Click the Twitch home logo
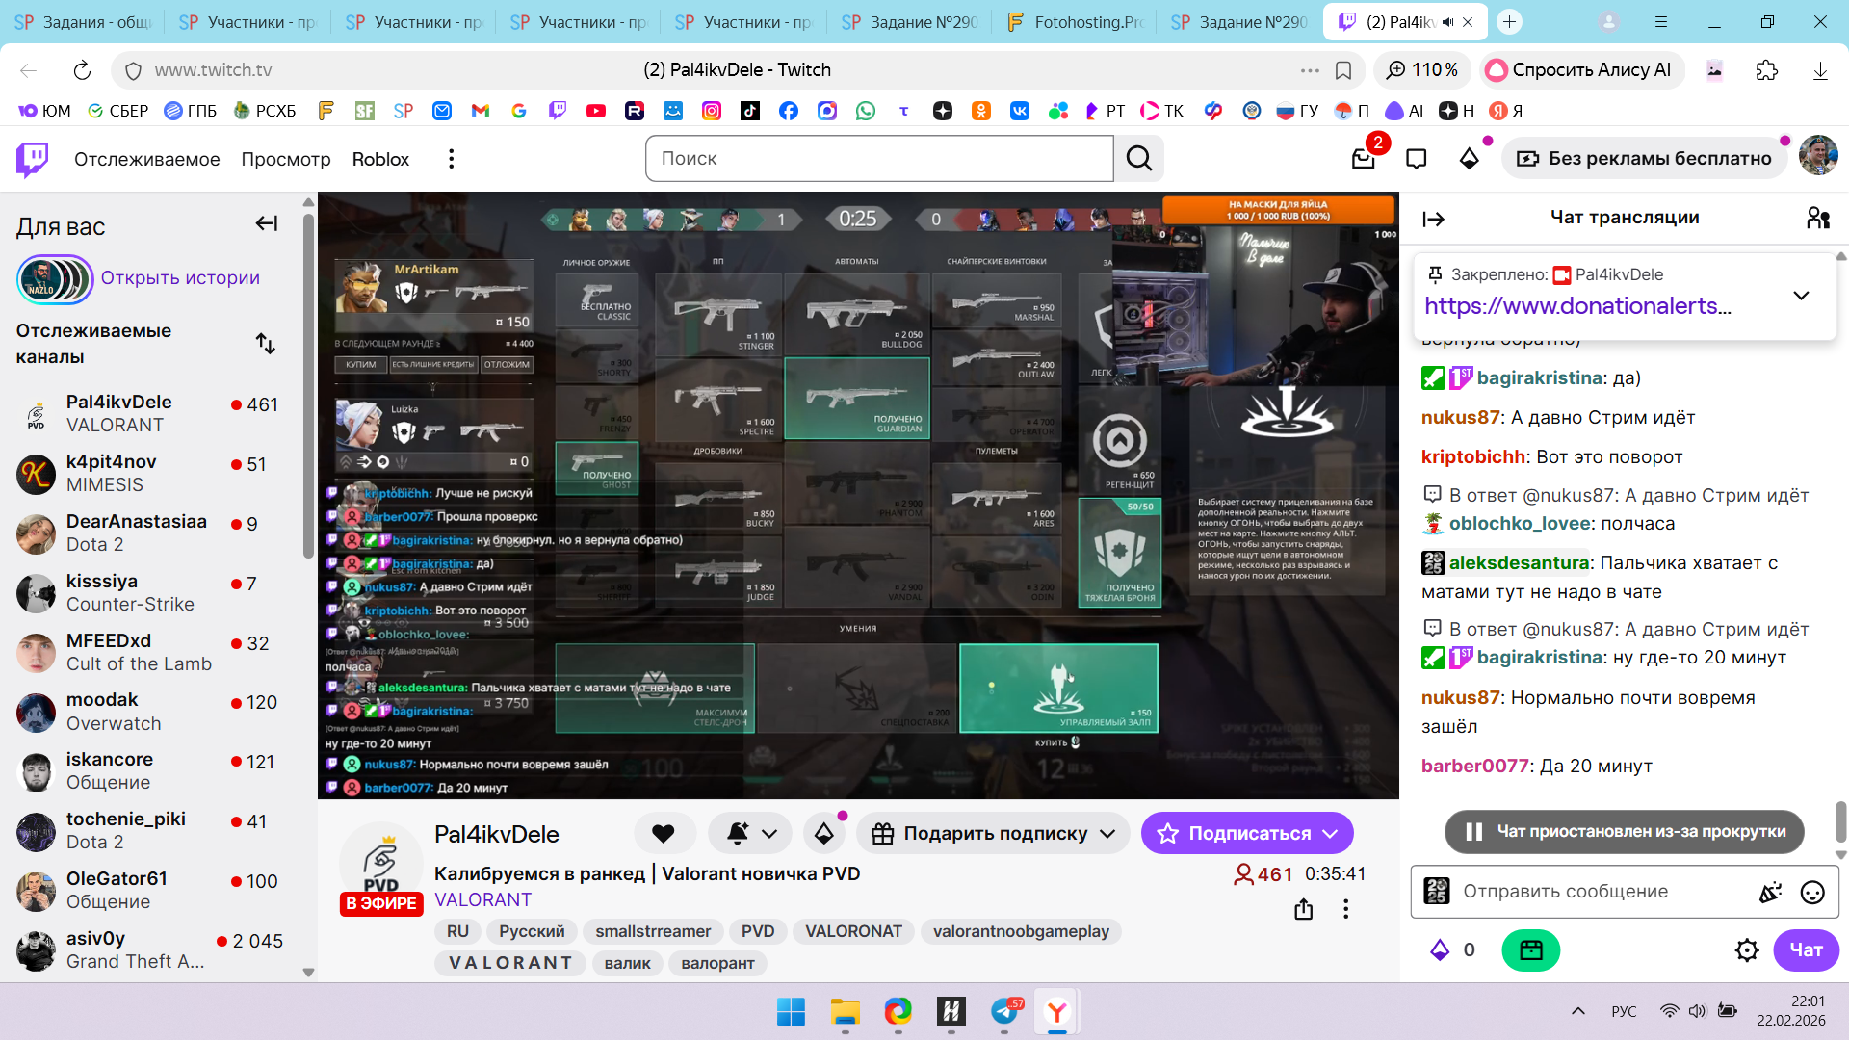 (x=32, y=159)
